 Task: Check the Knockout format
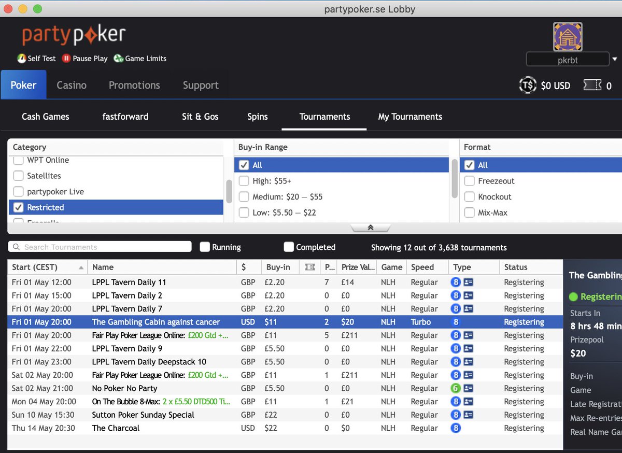click(469, 196)
